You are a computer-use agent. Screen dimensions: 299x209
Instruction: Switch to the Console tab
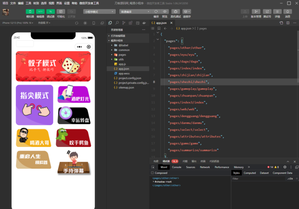[x=176, y=167]
